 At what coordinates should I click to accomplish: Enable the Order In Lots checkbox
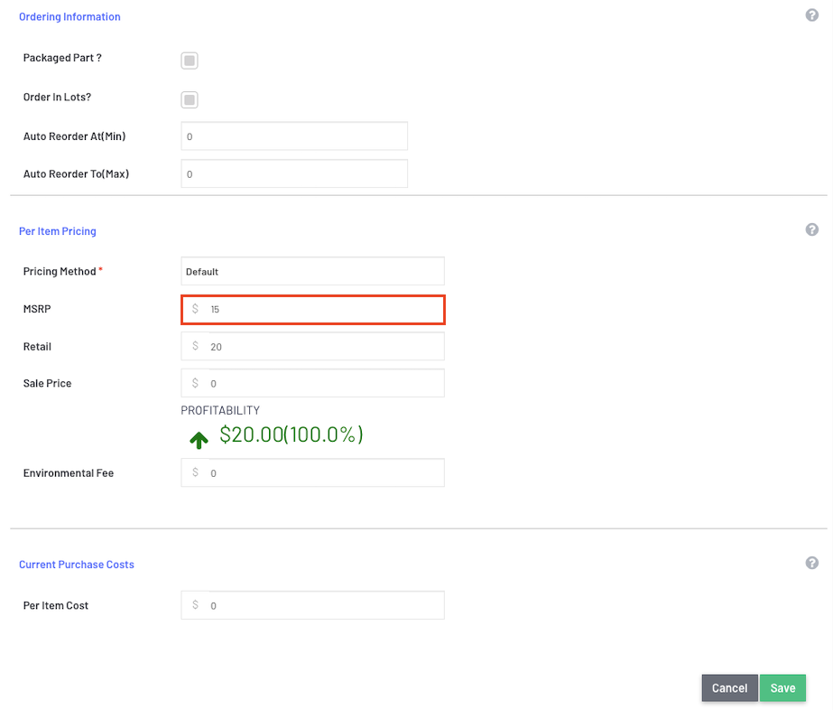190,100
